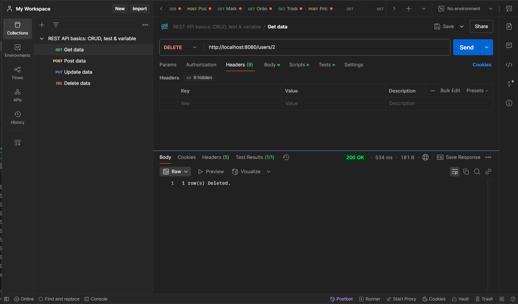
Task: Open the configure workspace sidebar icon
Action: (x=18, y=143)
